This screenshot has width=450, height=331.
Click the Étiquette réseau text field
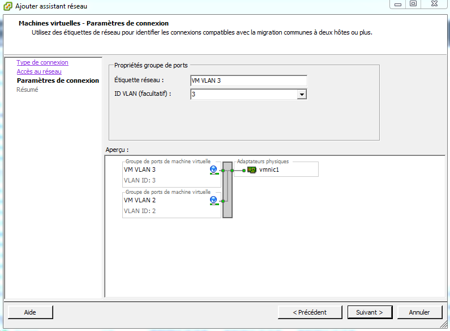(x=248, y=80)
